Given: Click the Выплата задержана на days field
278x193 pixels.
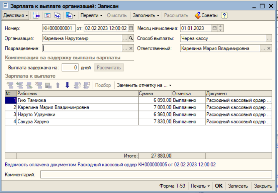Looking at the screenshot, I should pyautogui.click(x=70, y=68).
